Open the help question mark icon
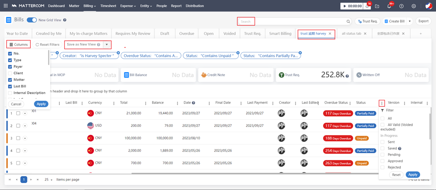Viewport: 436px width, 190px height. tap(401, 6)
